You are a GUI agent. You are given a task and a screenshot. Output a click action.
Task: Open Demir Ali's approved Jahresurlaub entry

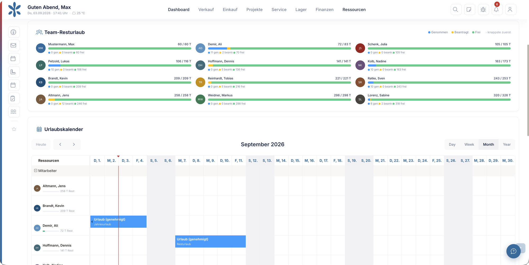click(x=118, y=222)
